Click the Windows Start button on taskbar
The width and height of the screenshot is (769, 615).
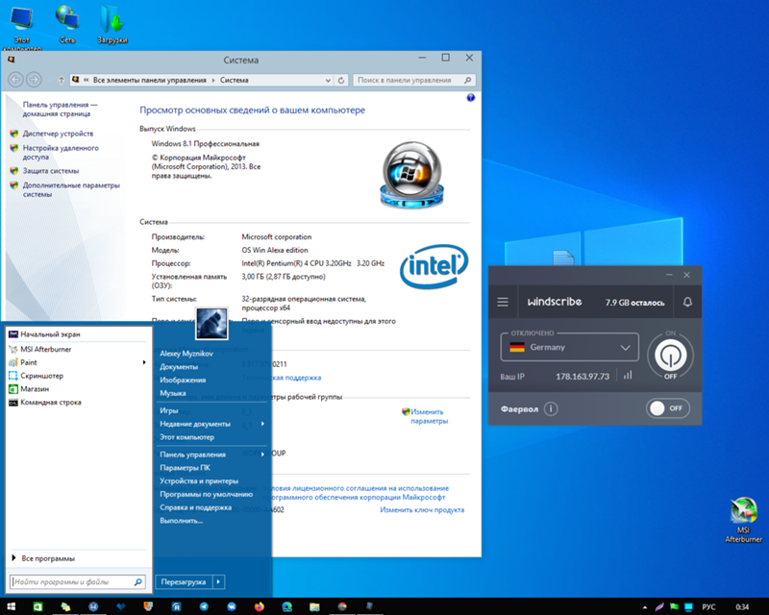pyautogui.click(x=11, y=606)
